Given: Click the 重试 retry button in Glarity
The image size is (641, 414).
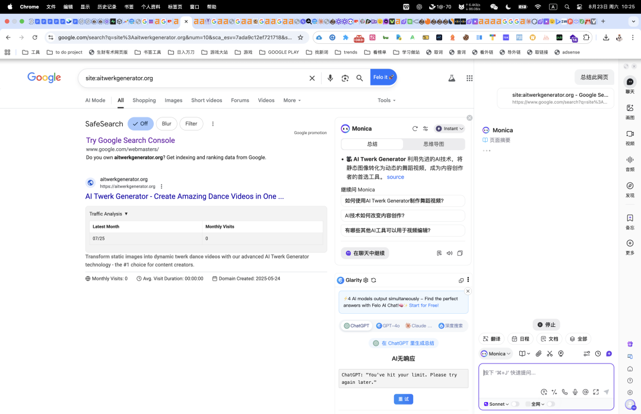Looking at the screenshot, I should 404,399.
